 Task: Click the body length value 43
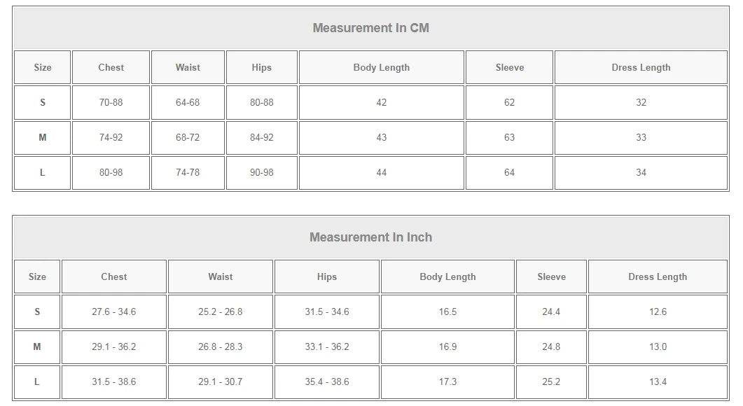382,137
